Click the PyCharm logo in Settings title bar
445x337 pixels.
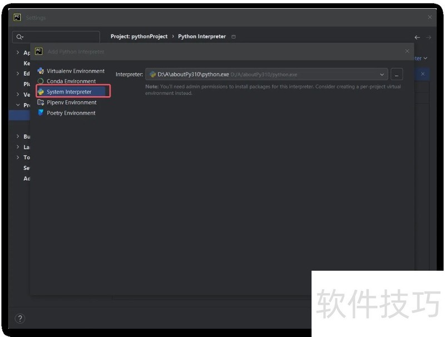click(x=18, y=17)
